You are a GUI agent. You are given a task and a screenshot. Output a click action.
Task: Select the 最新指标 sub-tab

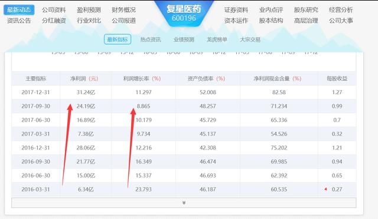coord(118,39)
